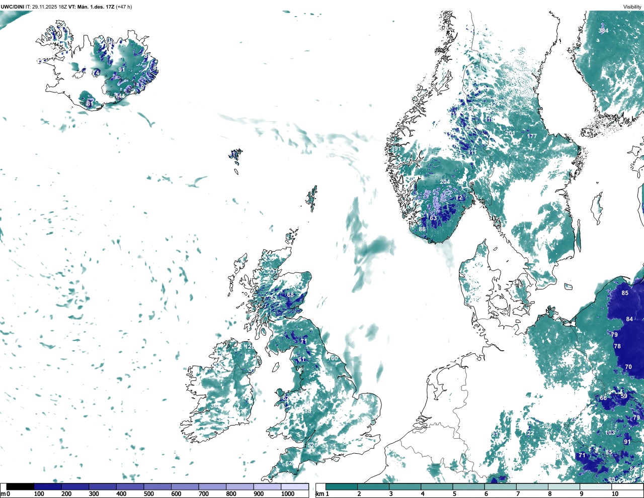Click the 9–10 km lightest legend swatch
Viewport: 644px width, 498px height.
[x=596, y=487]
